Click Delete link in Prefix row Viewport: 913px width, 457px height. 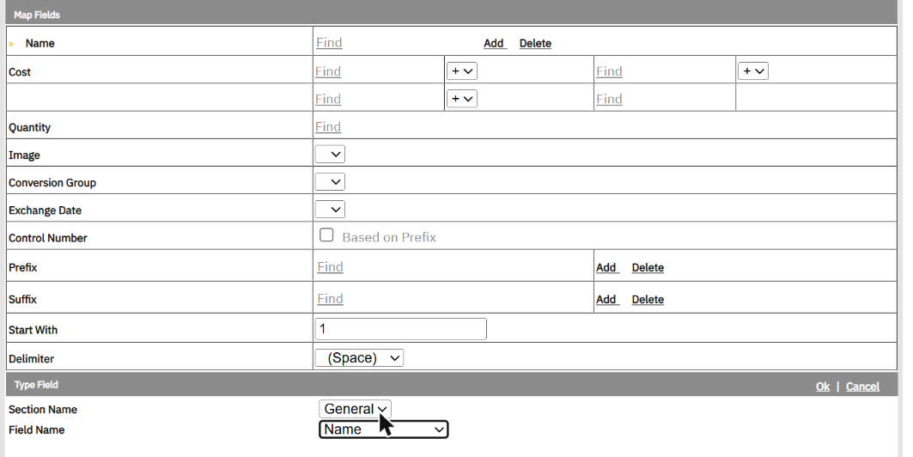[x=648, y=267]
